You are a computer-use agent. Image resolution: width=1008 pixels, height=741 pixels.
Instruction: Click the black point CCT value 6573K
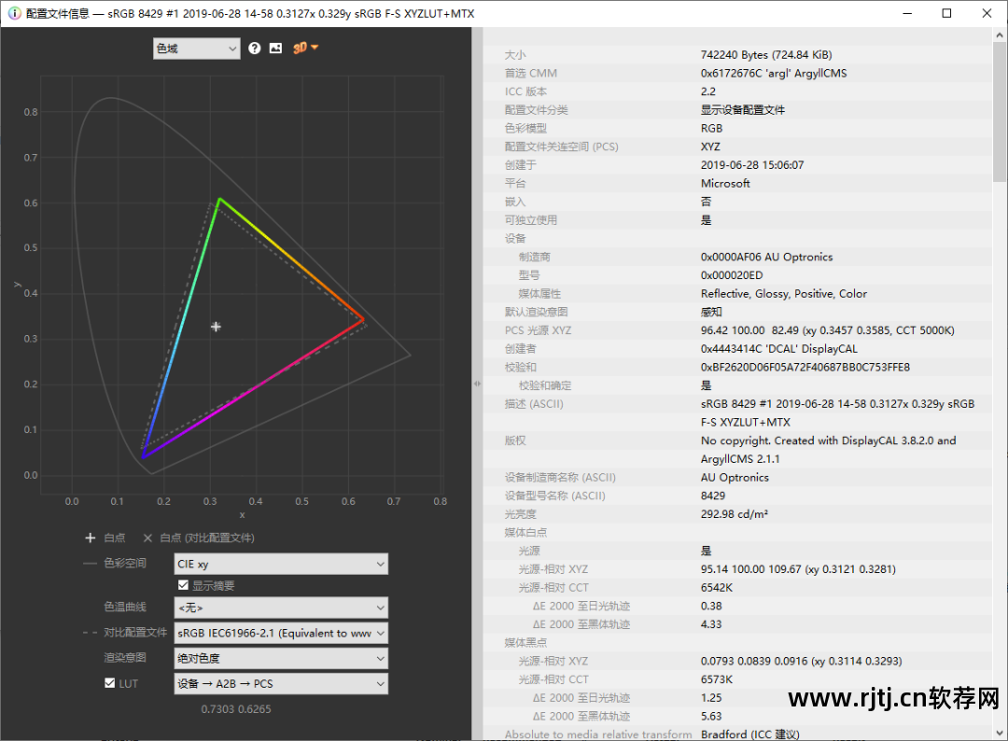click(x=716, y=679)
